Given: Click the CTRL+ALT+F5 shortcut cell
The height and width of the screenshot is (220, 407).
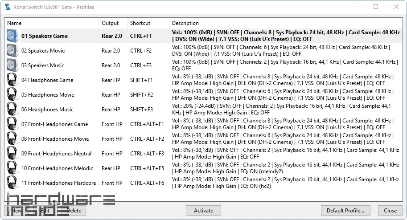Looking at the screenshot, I should pos(147,168).
